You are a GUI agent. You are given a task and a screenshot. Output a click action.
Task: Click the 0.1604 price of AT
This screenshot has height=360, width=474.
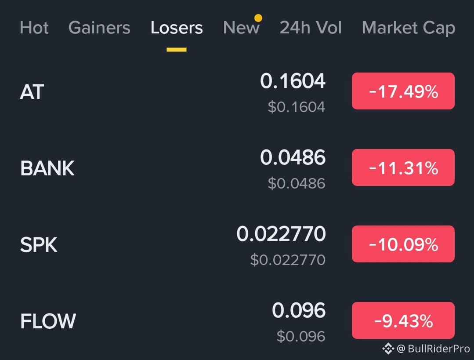pyautogui.click(x=293, y=81)
